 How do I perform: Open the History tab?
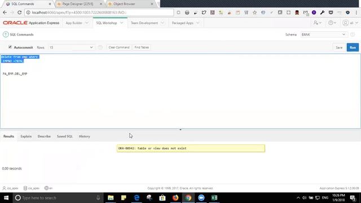point(85,136)
